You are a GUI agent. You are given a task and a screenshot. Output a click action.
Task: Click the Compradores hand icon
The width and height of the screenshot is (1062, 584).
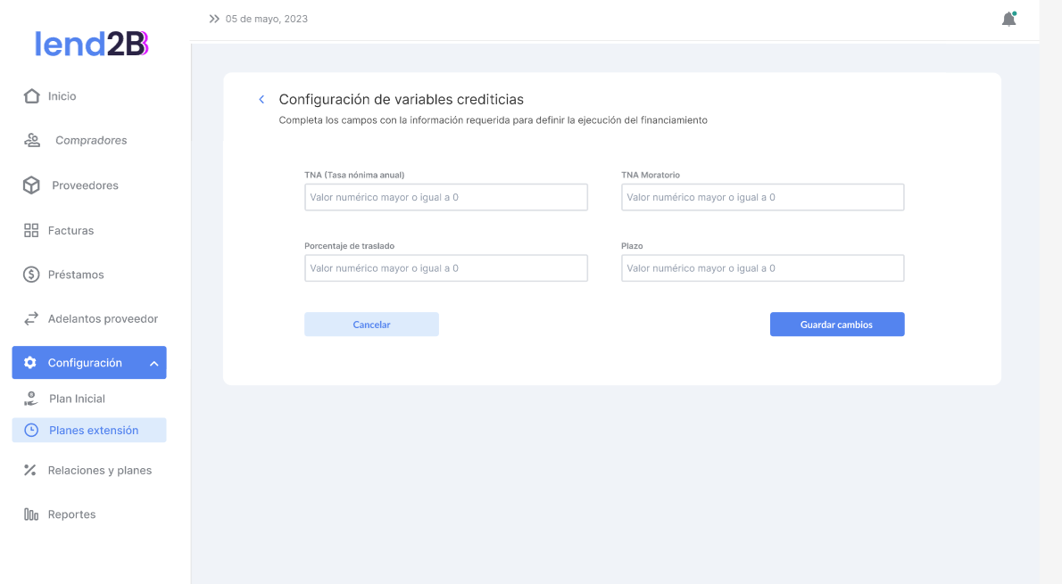point(31,140)
